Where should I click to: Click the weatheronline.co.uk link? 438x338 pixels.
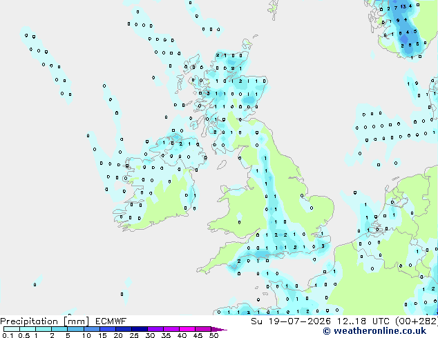pyautogui.click(x=380, y=331)
